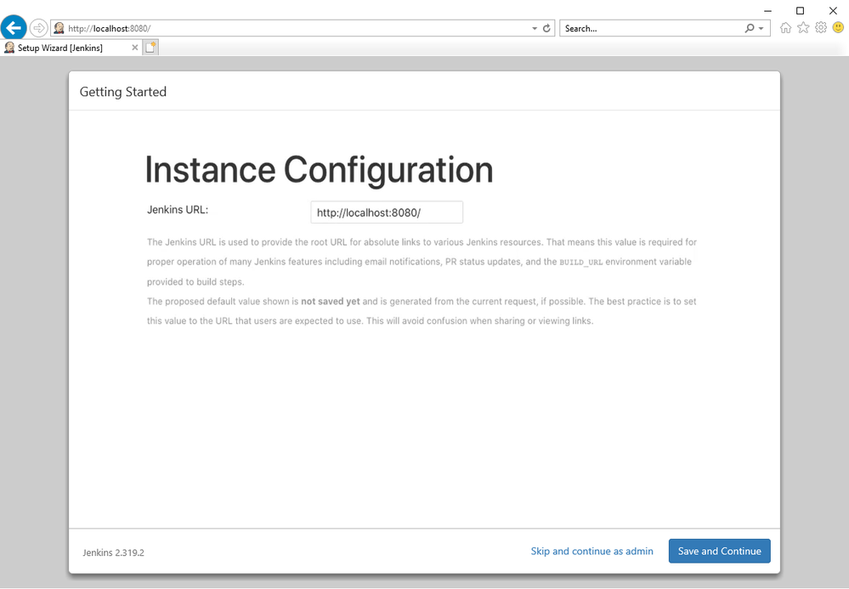The image size is (849, 589).
Task: Click the magnifying glass search icon
Action: tap(750, 28)
